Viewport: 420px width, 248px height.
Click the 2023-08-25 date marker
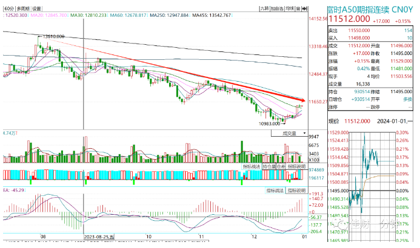click(99, 237)
